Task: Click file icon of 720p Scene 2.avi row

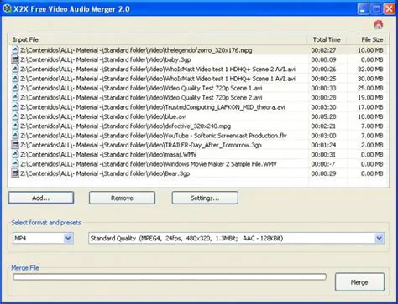Action: (x=15, y=98)
